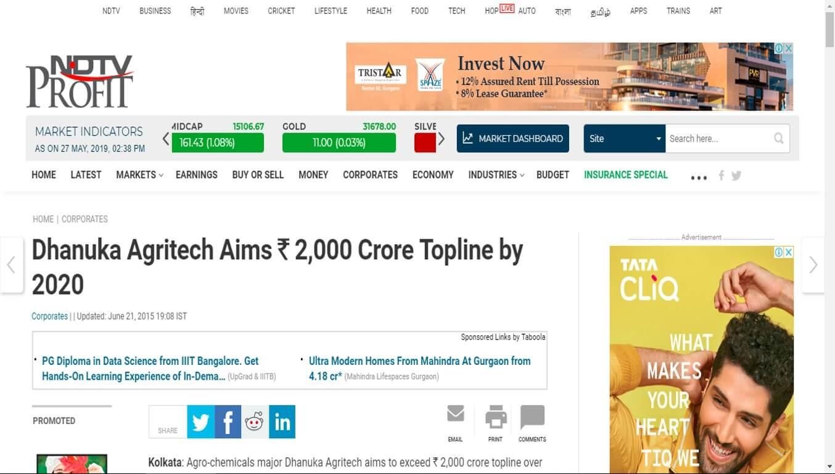Open the Market Dashboard

click(x=513, y=139)
